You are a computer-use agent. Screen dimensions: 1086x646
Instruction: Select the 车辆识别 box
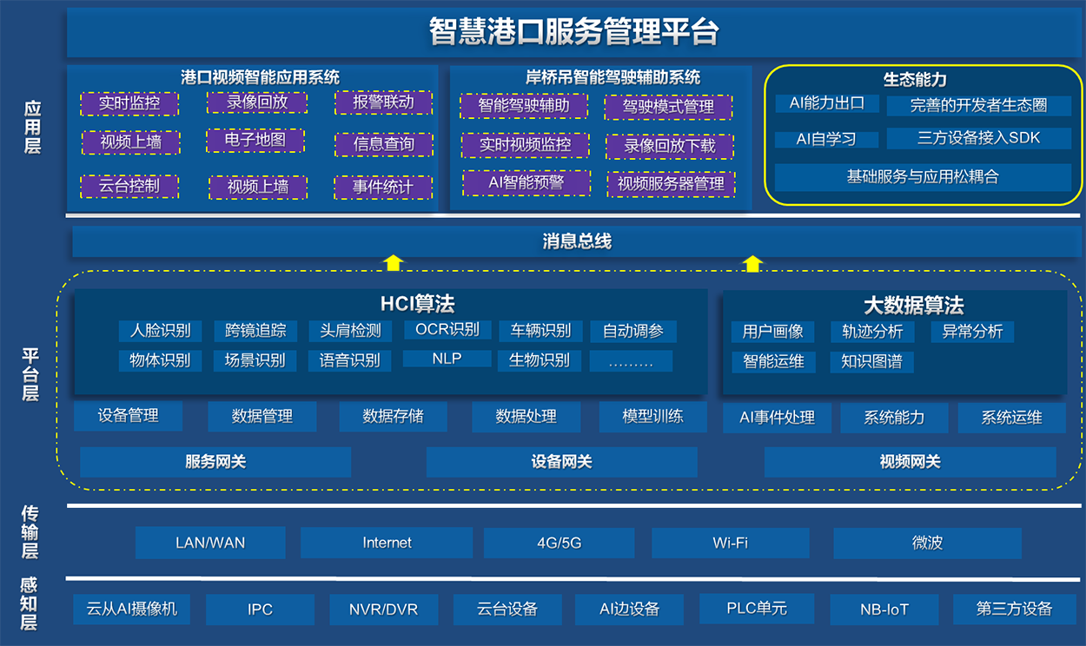click(x=540, y=331)
